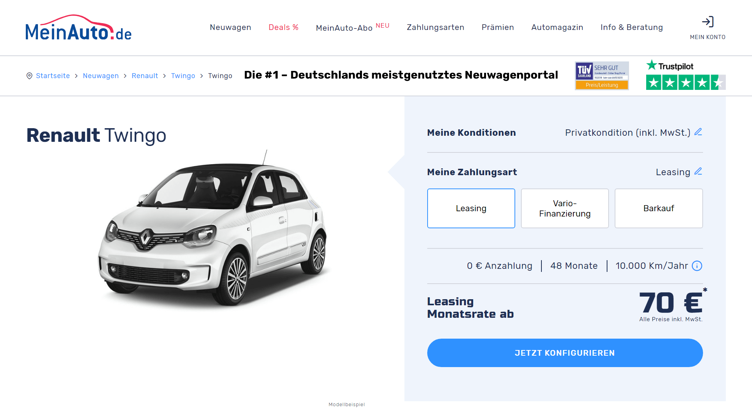Go to Startseite breadcrumb
The width and height of the screenshot is (752, 416).
[53, 76]
